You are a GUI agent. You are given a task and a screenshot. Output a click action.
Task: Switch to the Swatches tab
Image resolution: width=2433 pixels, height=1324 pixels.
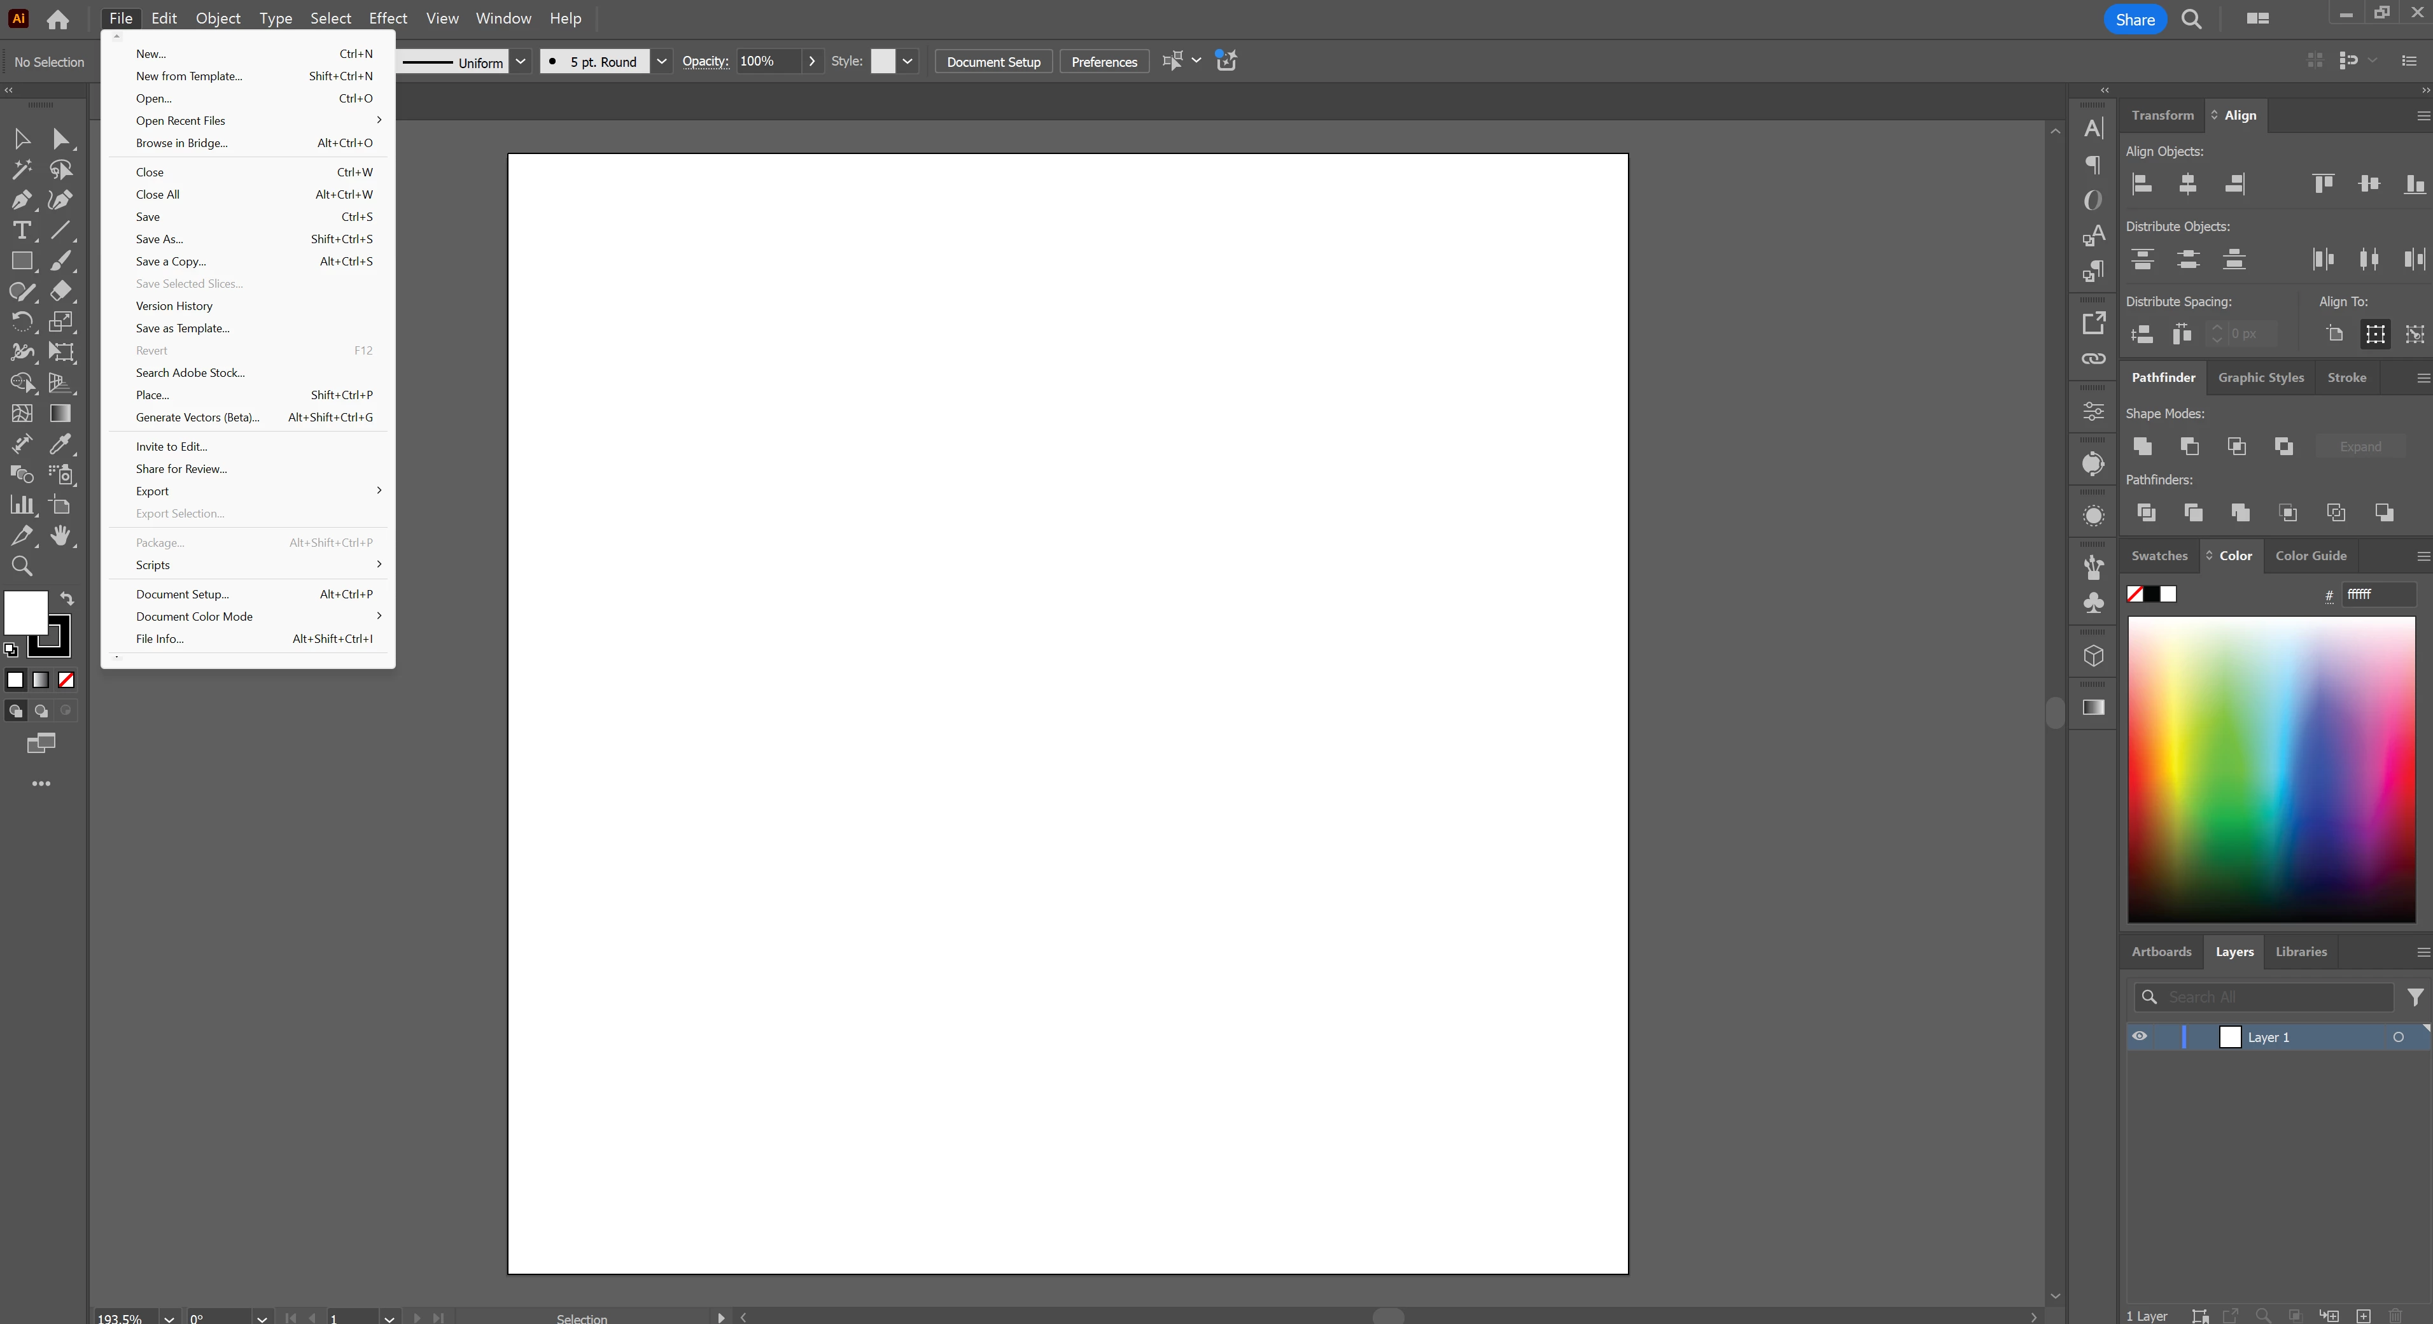(2159, 555)
